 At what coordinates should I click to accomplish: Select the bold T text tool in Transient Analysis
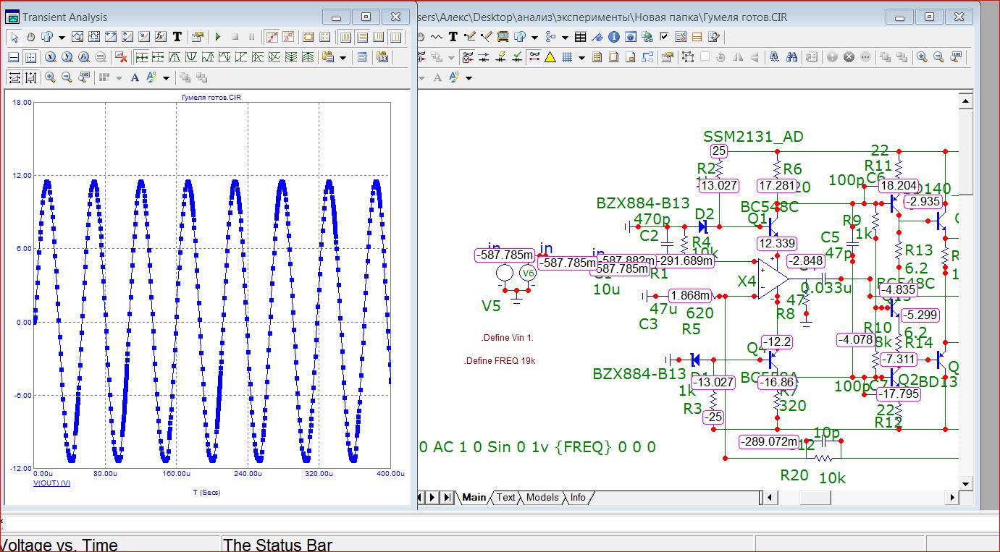[x=176, y=37]
